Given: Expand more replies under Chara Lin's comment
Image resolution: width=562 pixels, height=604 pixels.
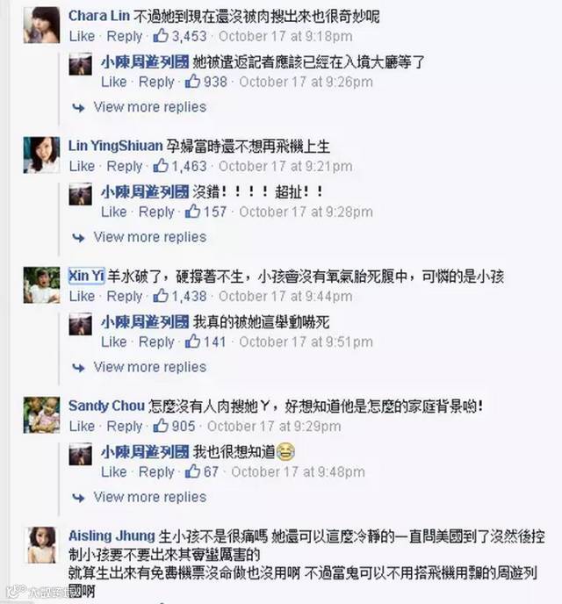Looking at the screenshot, I should pyautogui.click(x=150, y=107).
